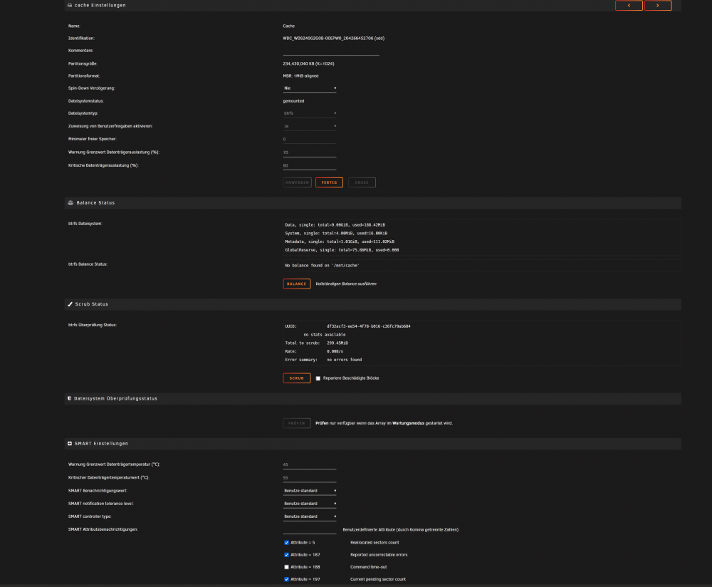The image size is (712, 587).
Task: Click 'GlobalReserve, single' btrfs line
Action: click(x=342, y=250)
